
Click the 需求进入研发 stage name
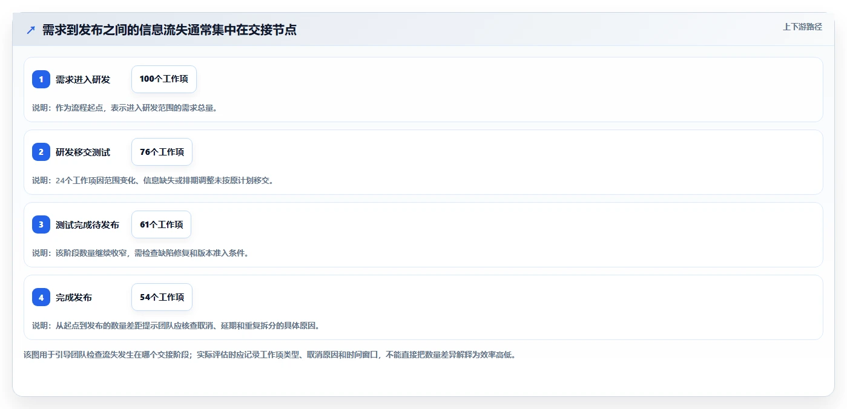83,79
